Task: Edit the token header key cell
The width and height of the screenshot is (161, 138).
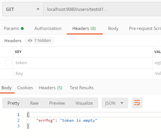Action: (x=82, y=63)
